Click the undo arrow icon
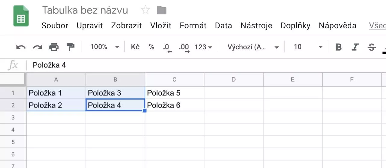This screenshot has height=168, width=386. (21, 47)
